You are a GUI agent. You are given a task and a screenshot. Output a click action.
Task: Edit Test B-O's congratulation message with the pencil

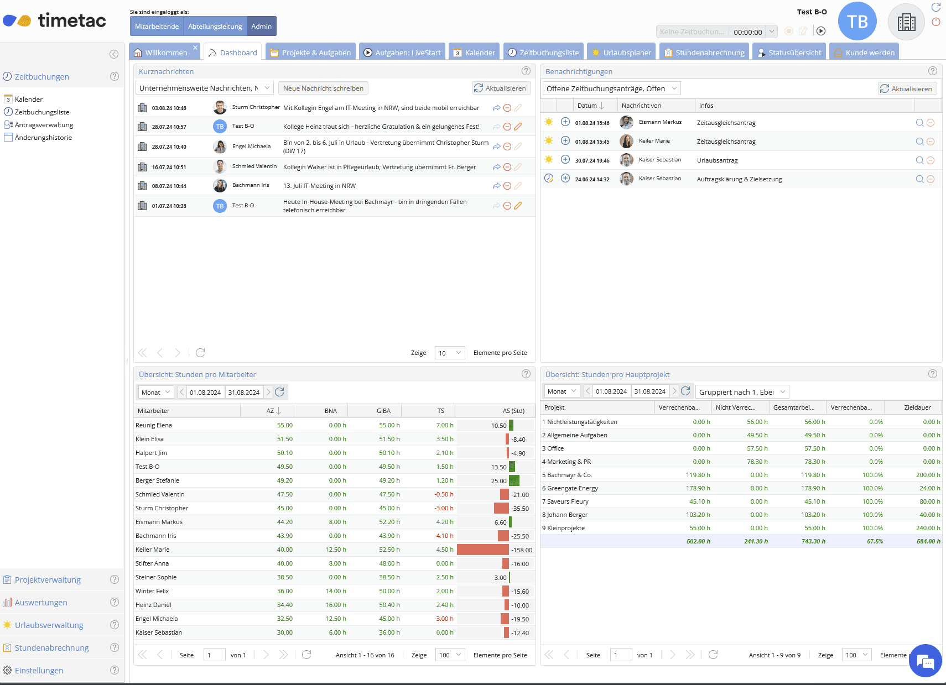[x=518, y=127]
